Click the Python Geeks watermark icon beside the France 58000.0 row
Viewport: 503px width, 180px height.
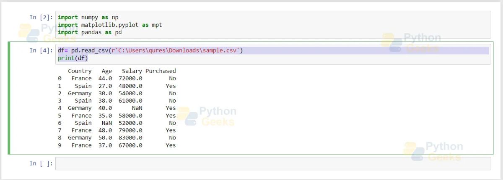click(x=187, y=117)
